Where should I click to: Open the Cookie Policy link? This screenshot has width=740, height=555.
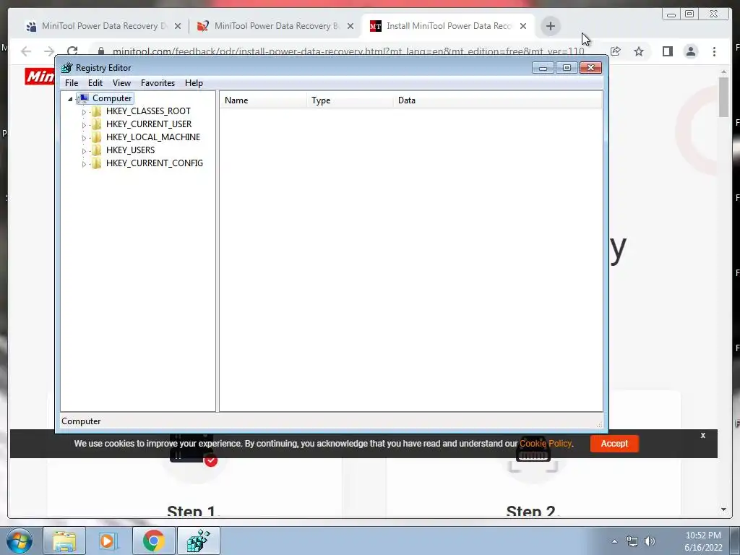546,444
